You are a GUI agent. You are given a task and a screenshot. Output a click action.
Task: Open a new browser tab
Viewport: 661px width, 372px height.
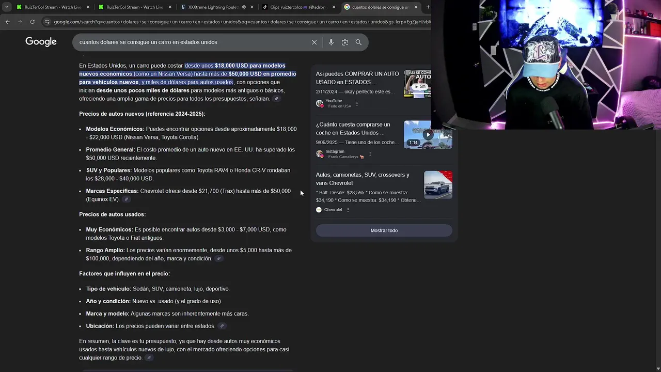428,7
